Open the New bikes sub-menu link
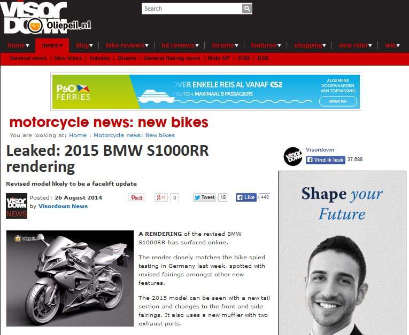 pyautogui.click(x=68, y=58)
